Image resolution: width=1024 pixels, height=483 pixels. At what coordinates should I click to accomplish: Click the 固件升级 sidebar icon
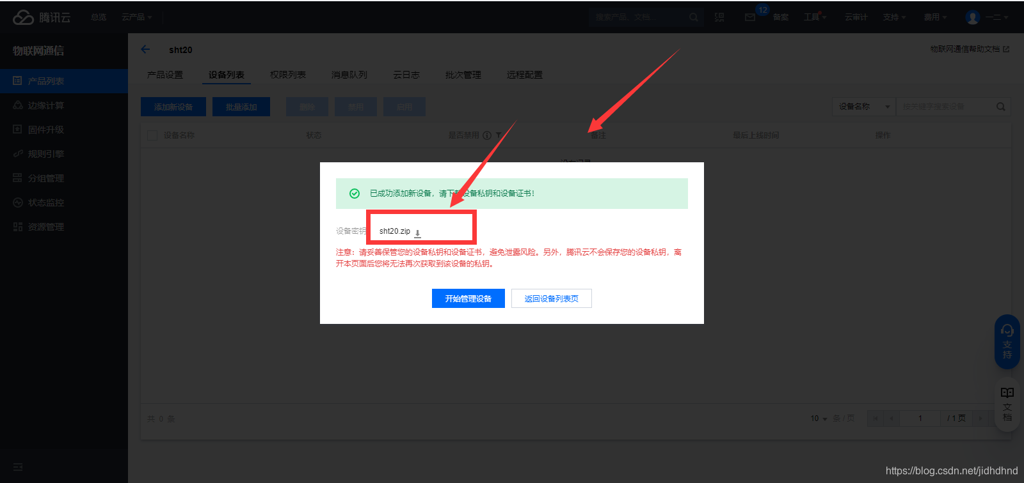[17, 130]
